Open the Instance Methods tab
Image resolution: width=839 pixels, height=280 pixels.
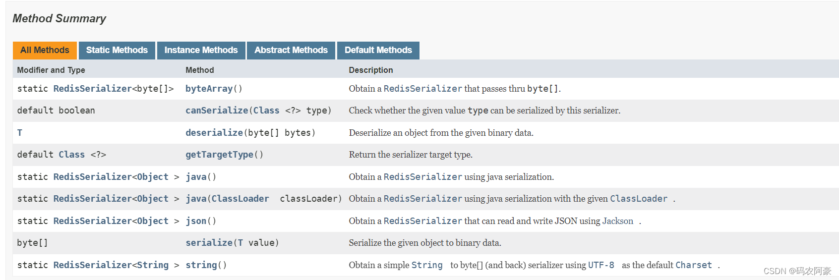pyautogui.click(x=201, y=50)
